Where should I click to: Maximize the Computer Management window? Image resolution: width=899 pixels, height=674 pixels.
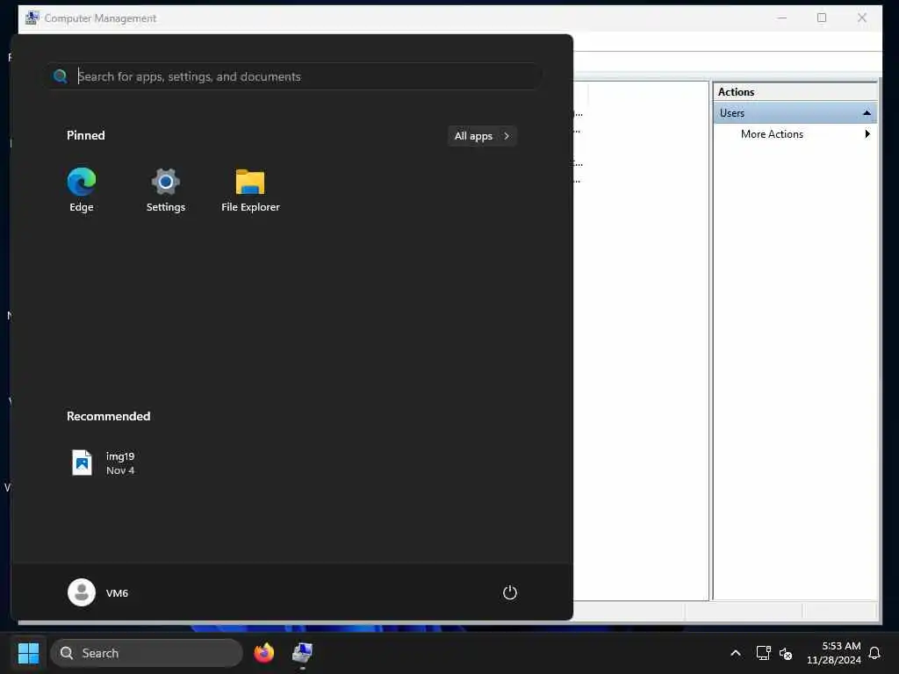tap(822, 18)
